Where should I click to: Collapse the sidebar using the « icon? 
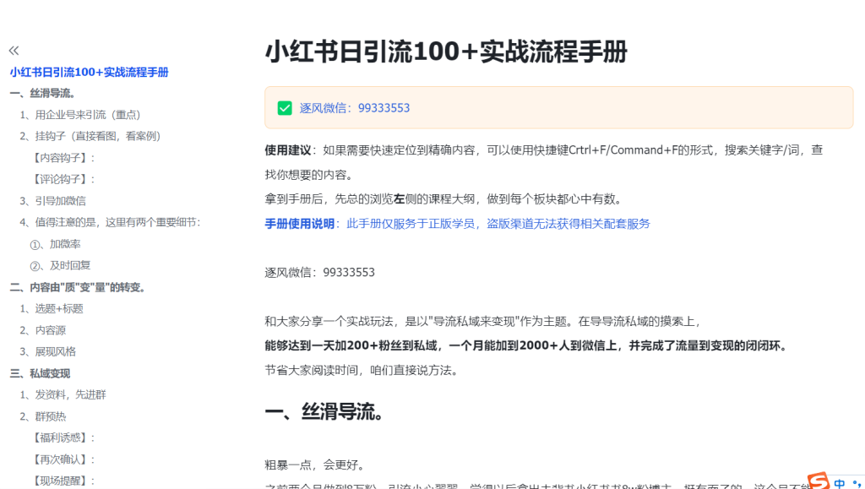coord(14,50)
